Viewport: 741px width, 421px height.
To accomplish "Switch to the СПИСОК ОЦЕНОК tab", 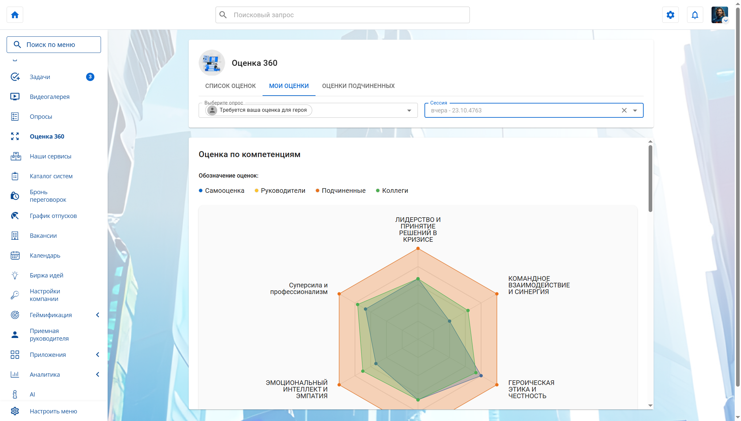I will click(x=230, y=86).
